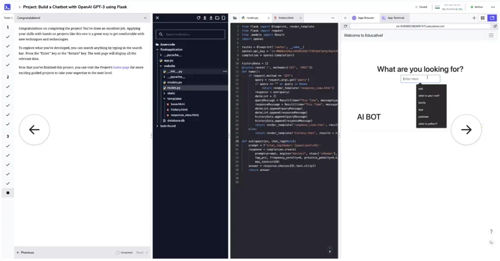Collapse the instructions panel with double chevron
The image size is (500, 261).
click(x=145, y=18)
